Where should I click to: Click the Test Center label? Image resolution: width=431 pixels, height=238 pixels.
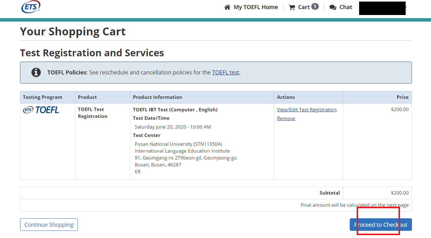coord(147,135)
